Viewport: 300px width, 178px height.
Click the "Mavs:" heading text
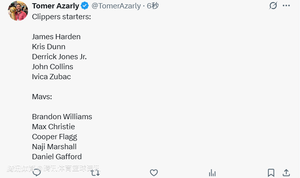pyautogui.click(x=42, y=97)
